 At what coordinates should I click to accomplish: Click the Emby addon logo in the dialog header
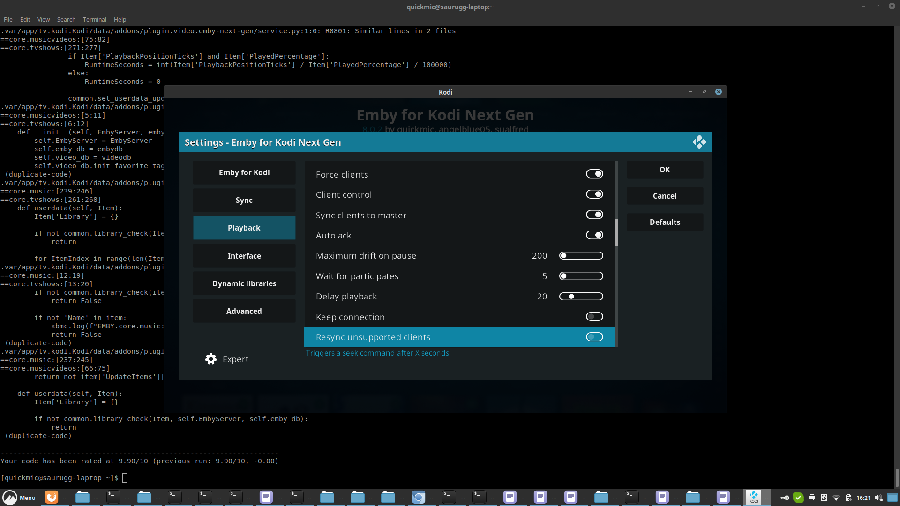click(x=699, y=141)
